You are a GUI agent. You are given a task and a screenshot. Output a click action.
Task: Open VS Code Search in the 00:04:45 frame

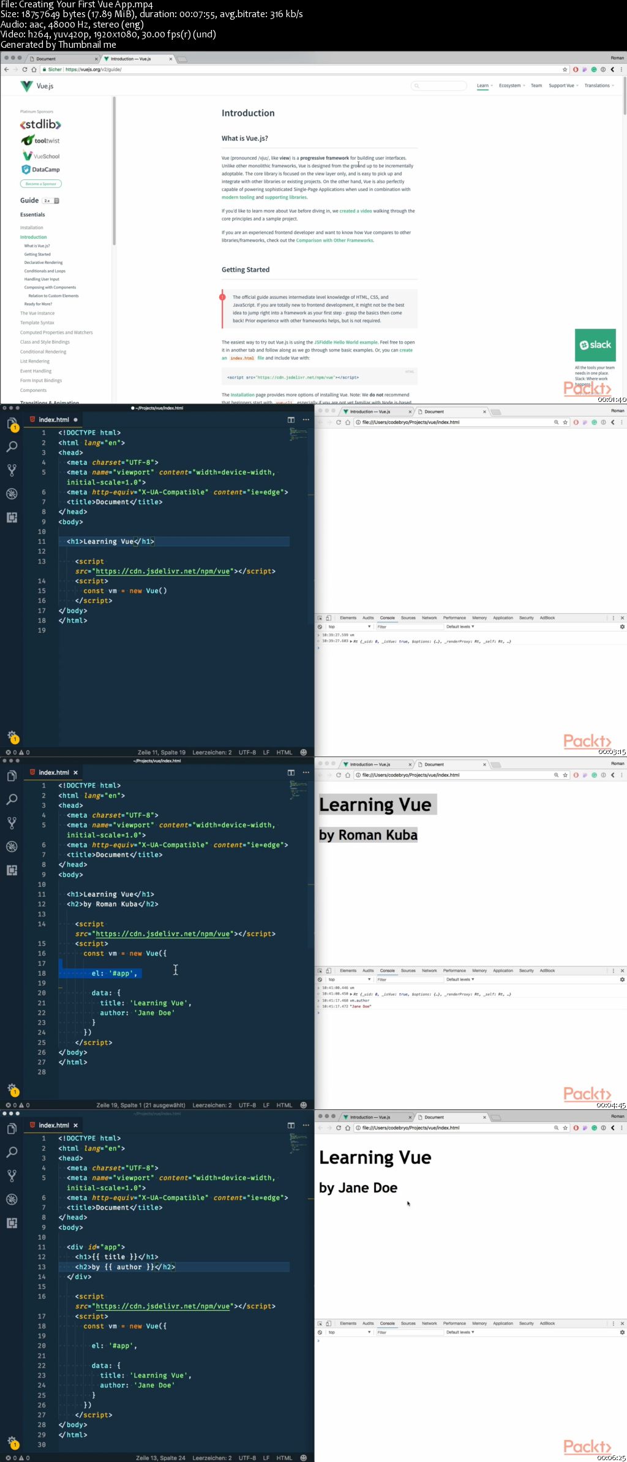coord(12,799)
